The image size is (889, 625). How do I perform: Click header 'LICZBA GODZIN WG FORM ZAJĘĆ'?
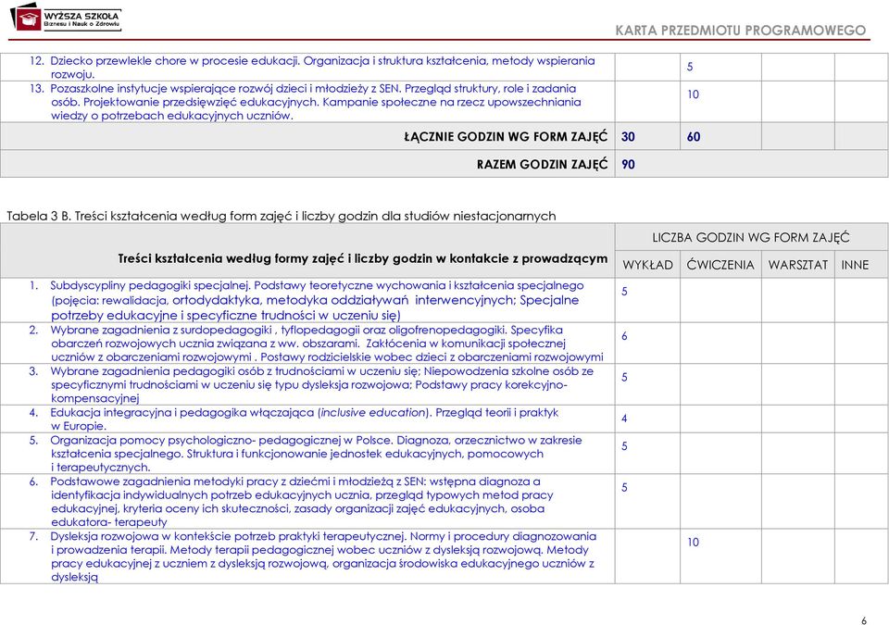point(751,238)
